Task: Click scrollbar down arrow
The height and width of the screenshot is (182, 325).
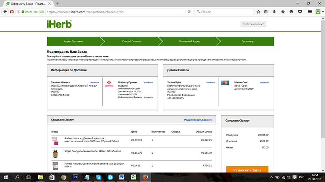Action: [x=323, y=170]
